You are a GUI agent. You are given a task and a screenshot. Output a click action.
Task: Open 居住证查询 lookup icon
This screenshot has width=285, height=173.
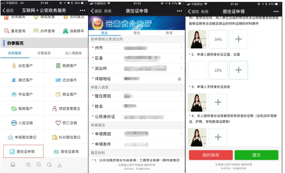(56, 152)
